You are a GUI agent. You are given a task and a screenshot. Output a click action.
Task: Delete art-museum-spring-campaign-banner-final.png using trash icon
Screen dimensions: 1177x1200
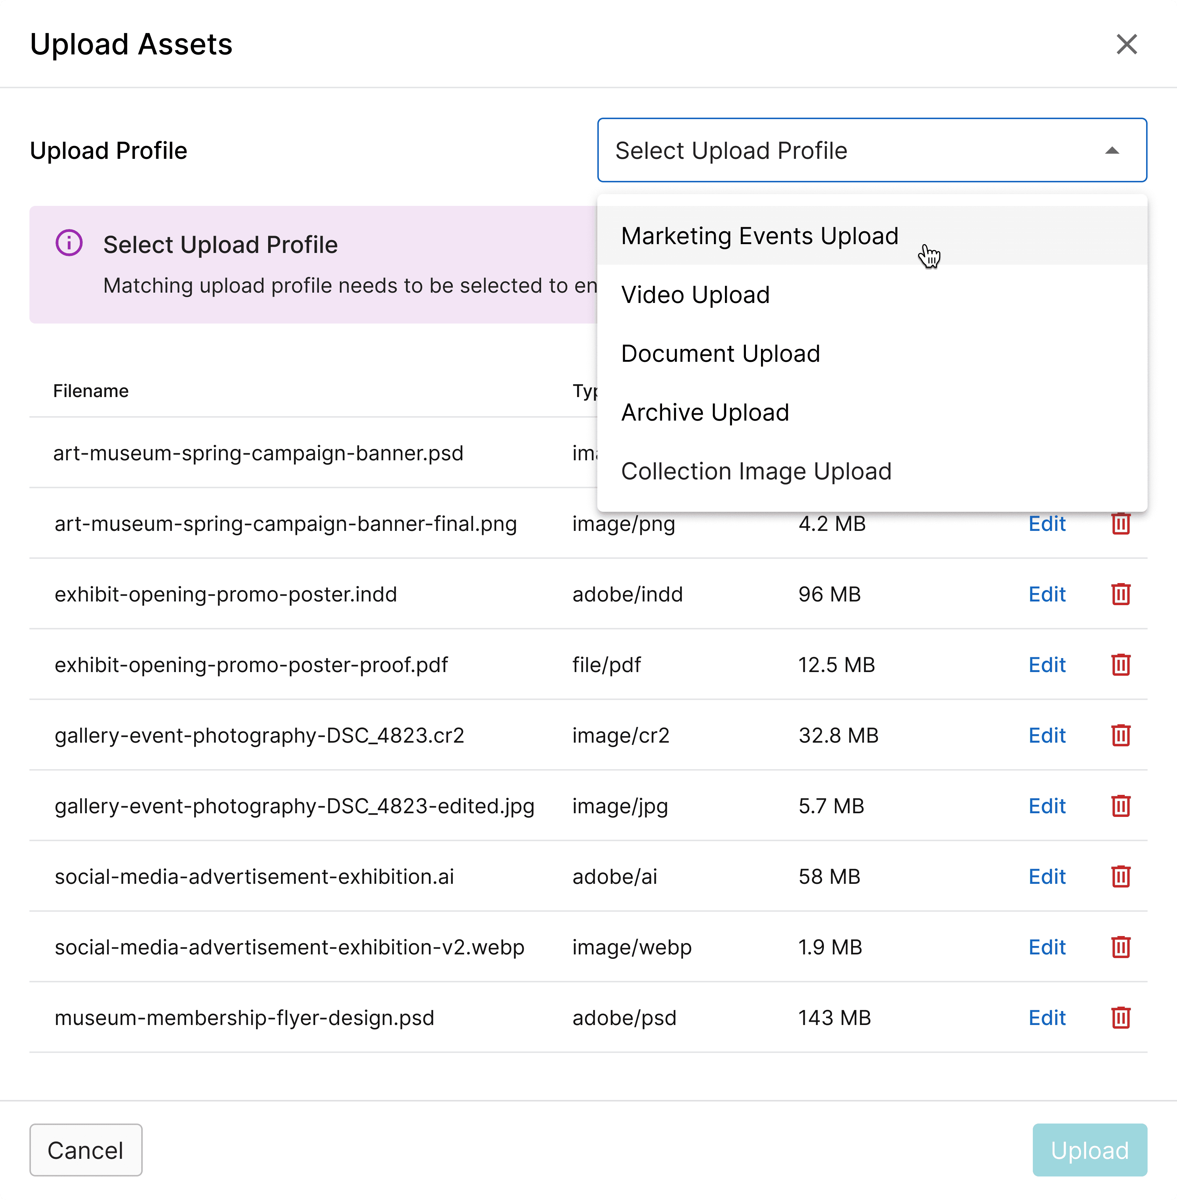click(x=1120, y=524)
